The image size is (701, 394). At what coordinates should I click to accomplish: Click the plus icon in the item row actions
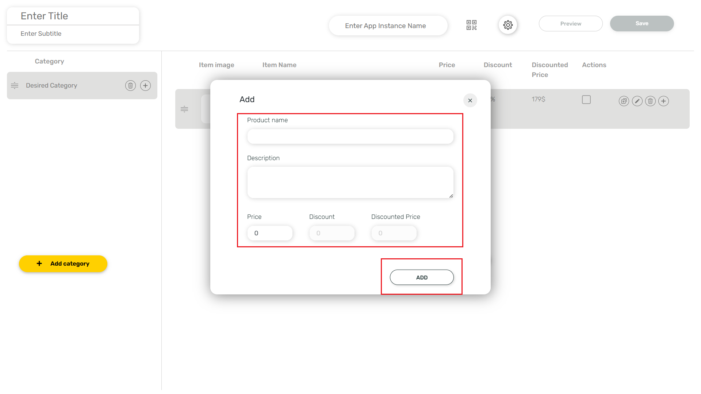(x=663, y=101)
